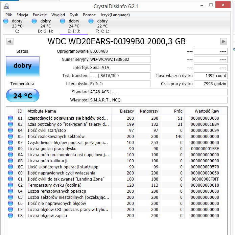Select the status circle for drives E: I: J:
The height and width of the screenshot is (235, 235).
click(63, 21)
